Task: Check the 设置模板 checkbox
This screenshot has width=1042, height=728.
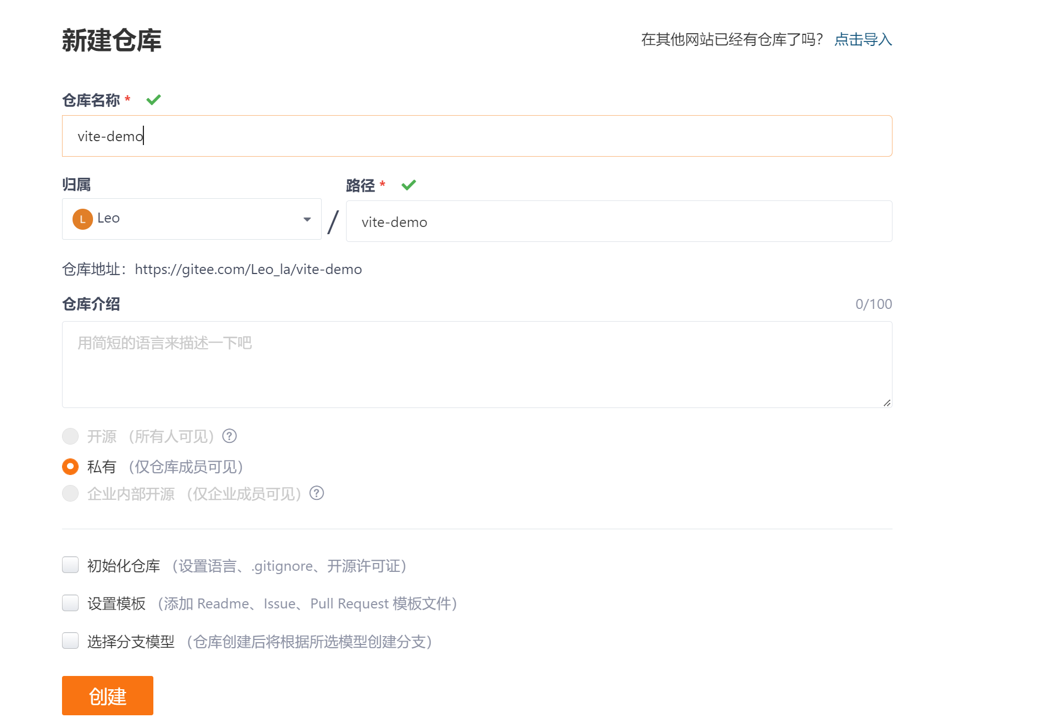Action: pos(70,603)
